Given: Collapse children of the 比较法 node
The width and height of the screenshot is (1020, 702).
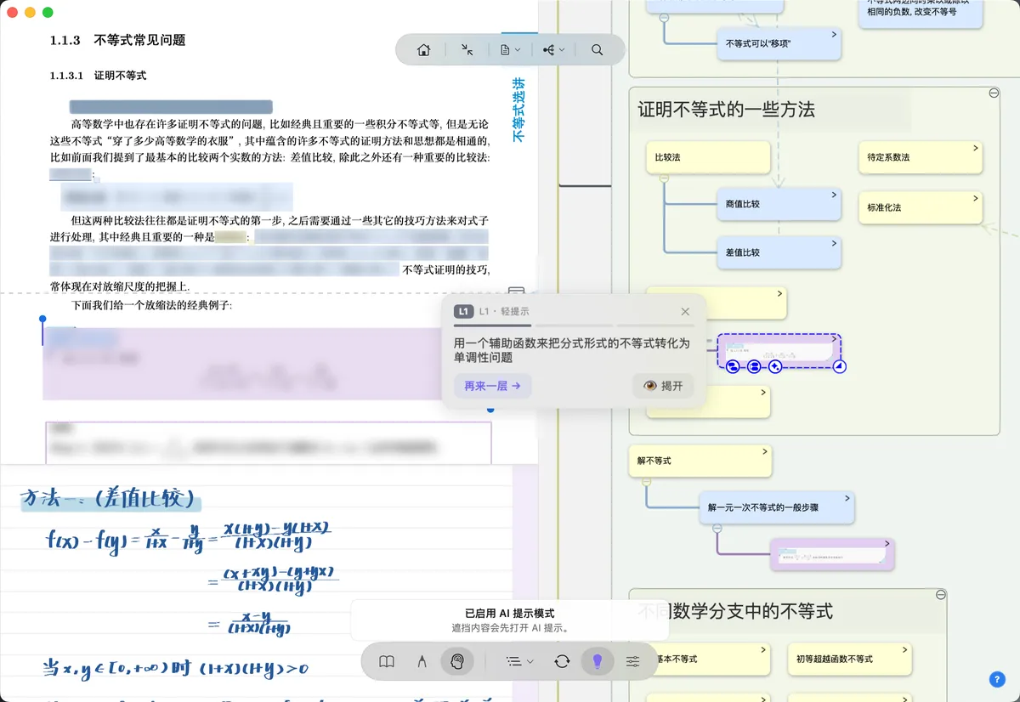Looking at the screenshot, I should click(664, 178).
